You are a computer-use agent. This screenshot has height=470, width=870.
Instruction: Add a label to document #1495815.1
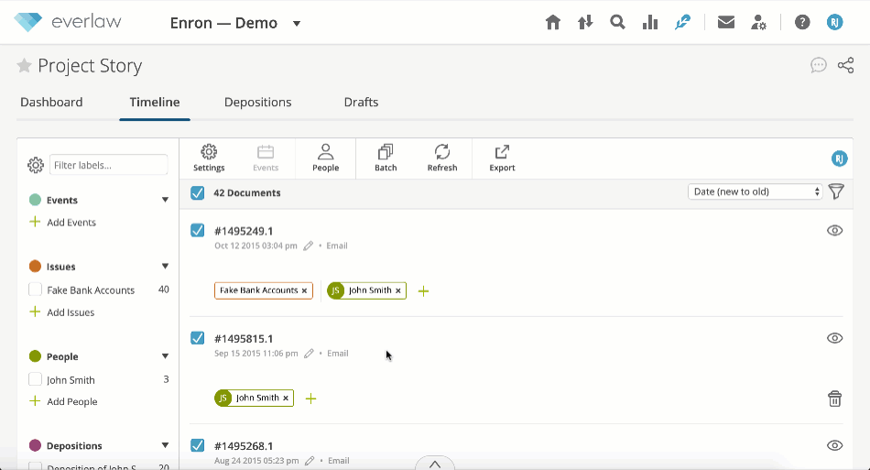(x=310, y=399)
